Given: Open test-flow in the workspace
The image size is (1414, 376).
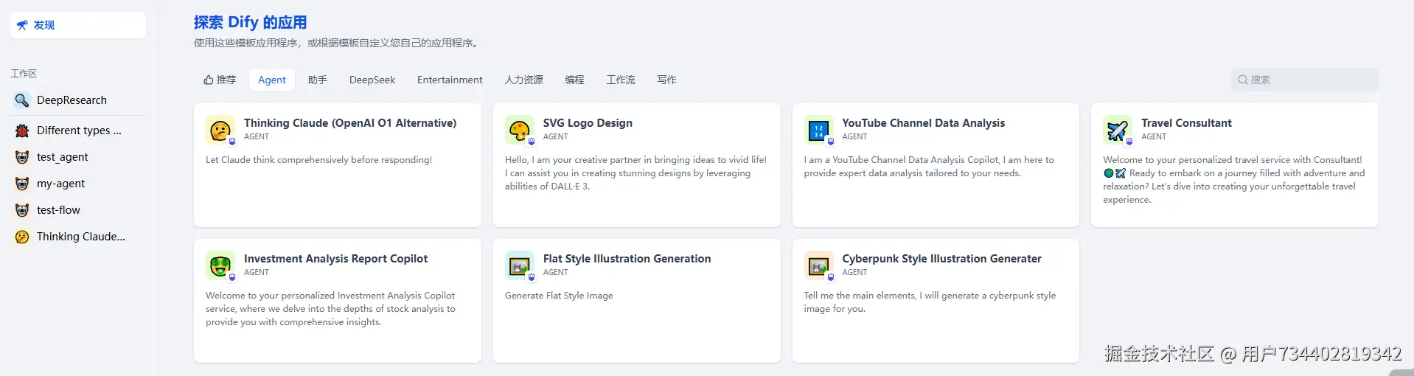Looking at the screenshot, I should coord(78,210).
